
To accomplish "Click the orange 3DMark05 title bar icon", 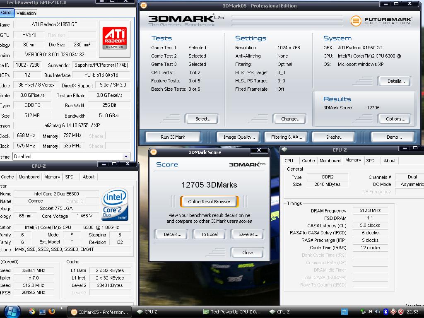I will pos(144,5).
